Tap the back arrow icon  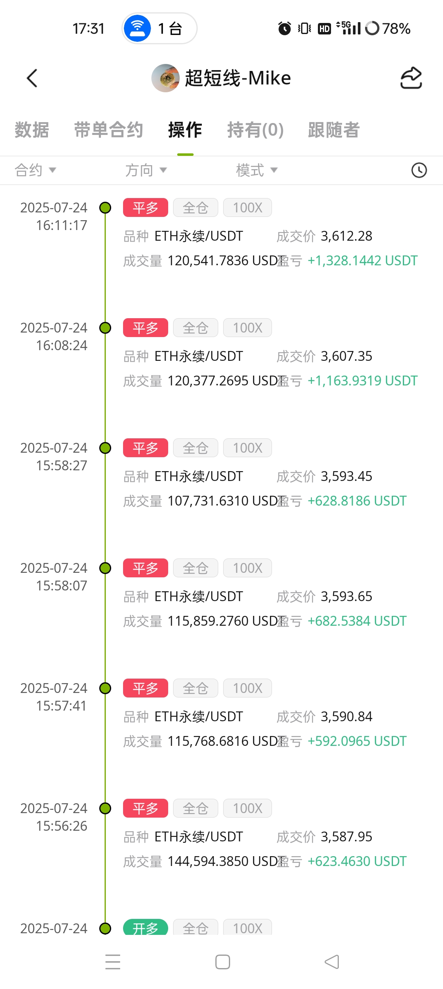pyautogui.click(x=32, y=78)
